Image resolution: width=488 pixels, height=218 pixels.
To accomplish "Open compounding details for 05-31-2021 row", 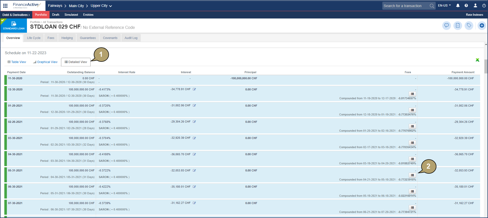I will pos(412,175).
